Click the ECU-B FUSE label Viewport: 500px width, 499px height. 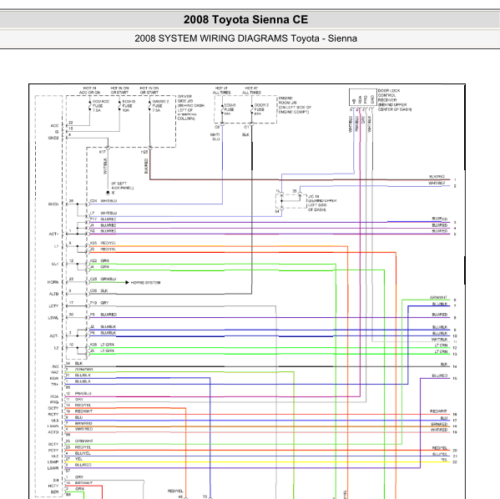click(x=230, y=109)
